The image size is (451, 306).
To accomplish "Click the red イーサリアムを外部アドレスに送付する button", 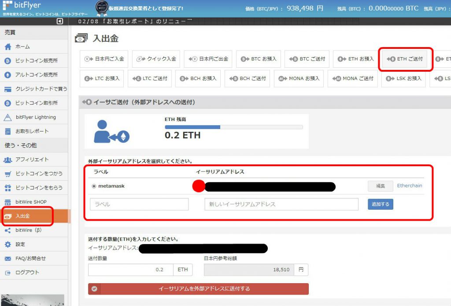I will (198, 289).
